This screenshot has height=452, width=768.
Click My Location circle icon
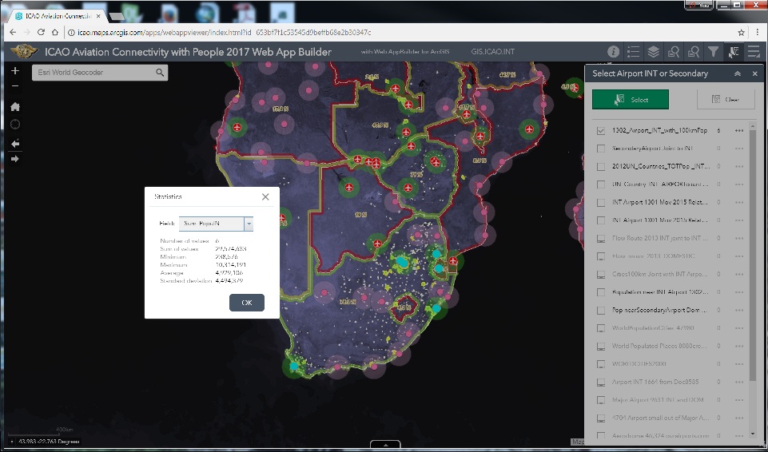pos(15,125)
